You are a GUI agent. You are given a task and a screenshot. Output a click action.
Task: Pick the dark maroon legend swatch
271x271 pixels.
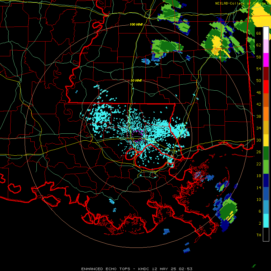pyautogui.click(x=266, y=74)
